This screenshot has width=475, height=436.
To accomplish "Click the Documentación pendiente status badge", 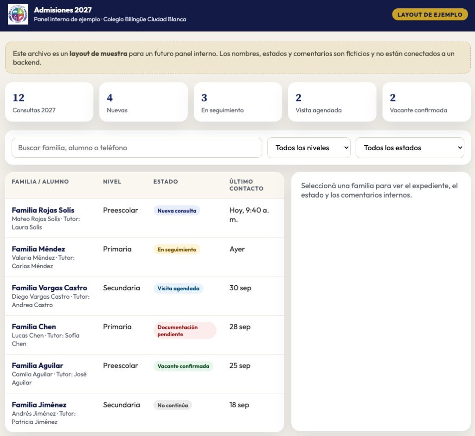I will point(185,331).
